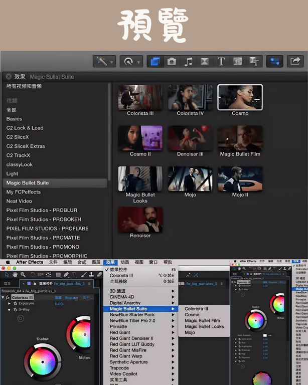Image resolution: width=308 pixels, height=385 pixels.
Task: Open the photos browser camera icon
Action: tap(172, 61)
